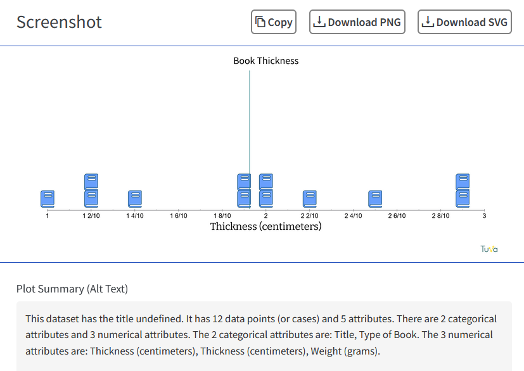Select the bottom book stacked at 1 2/10
This screenshot has width=524, height=371.
click(91, 199)
